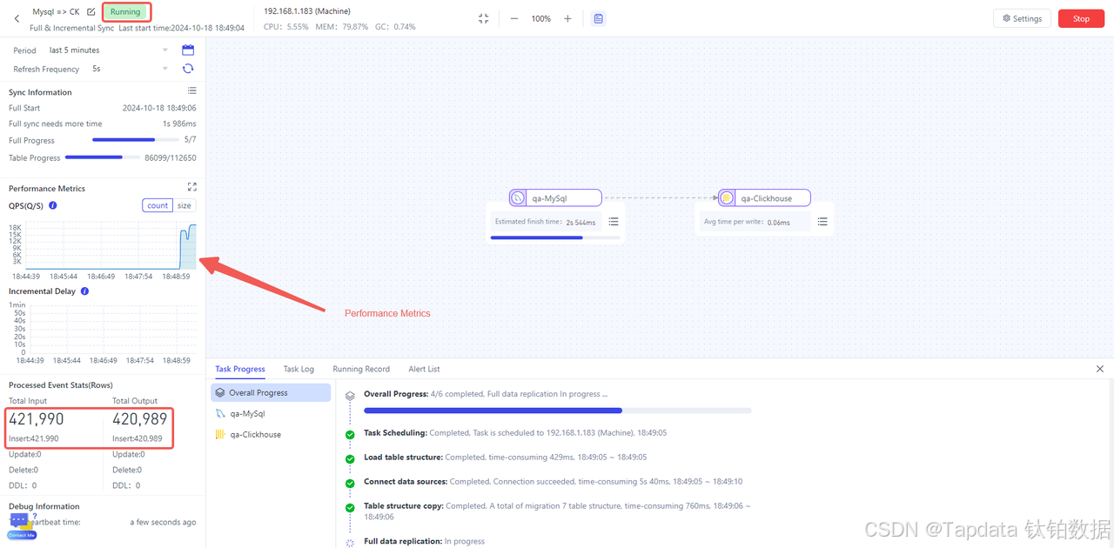
Task: Click the 100% zoom level value
Action: point(541,18)
